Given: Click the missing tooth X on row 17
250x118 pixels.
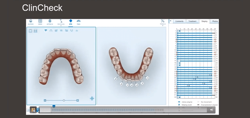Looking at the screenshot, I should point(179,65).
